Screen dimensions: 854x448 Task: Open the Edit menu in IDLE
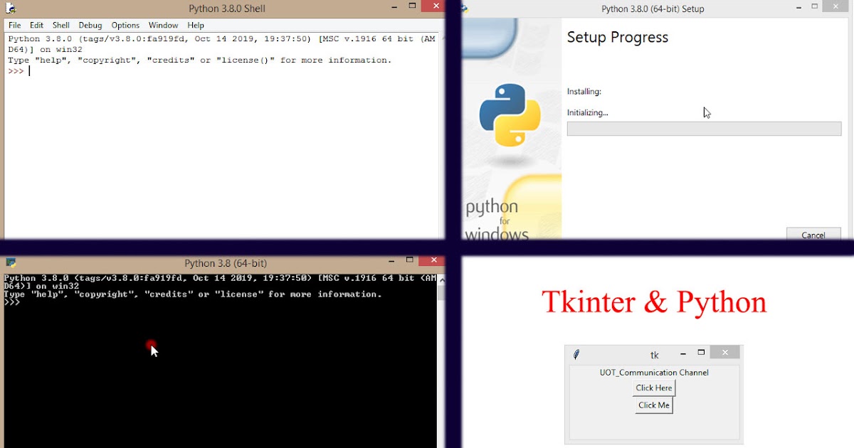[36, 25]
